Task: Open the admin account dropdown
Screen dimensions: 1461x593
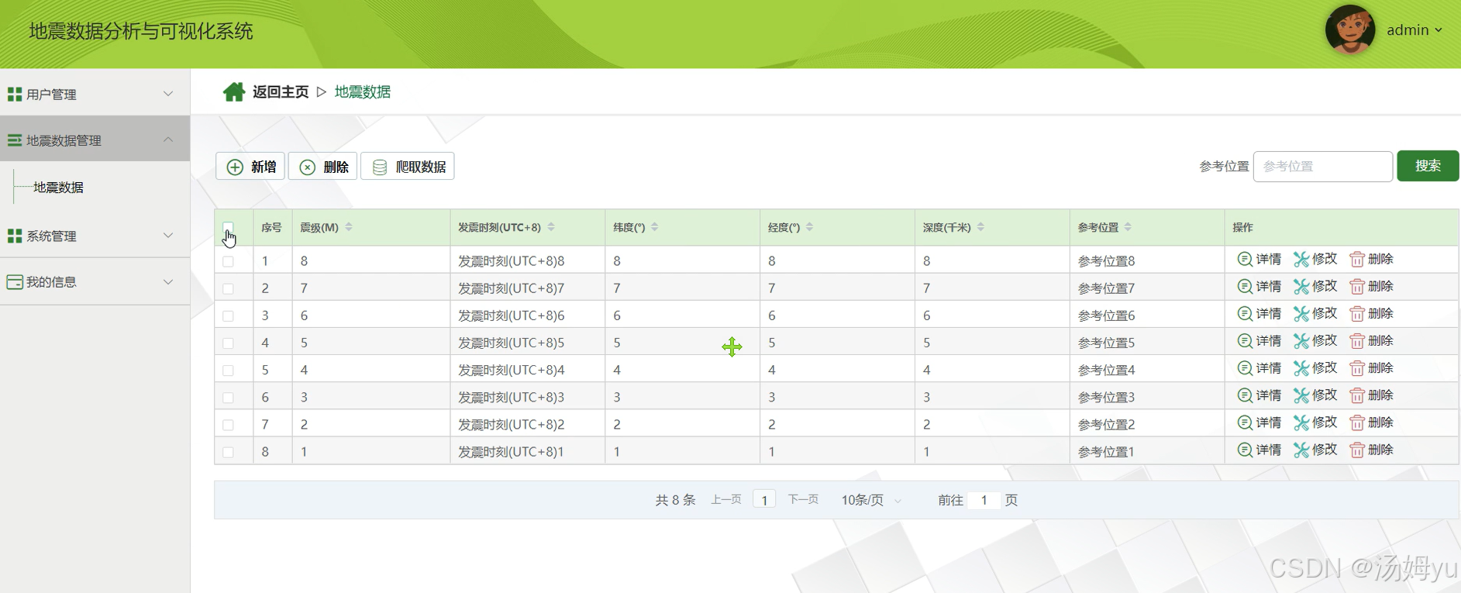Action: [1414, 30]
